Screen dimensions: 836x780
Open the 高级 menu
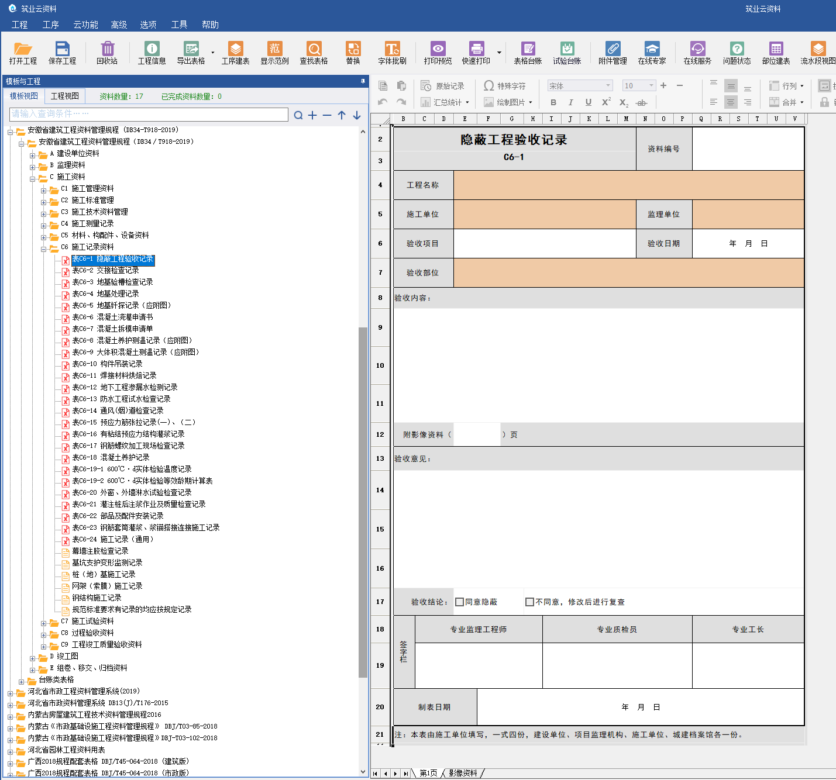point(119,25)
